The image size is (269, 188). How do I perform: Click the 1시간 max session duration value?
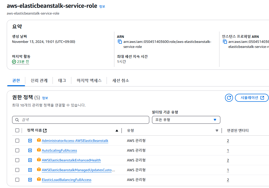(x=121, y=62)
